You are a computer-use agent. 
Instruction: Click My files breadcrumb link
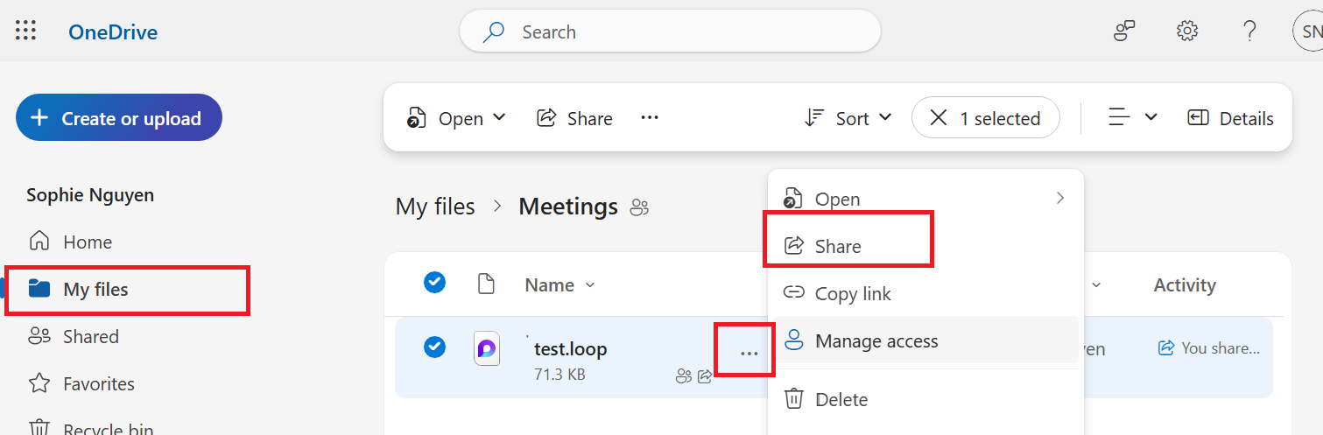[435, 207]
